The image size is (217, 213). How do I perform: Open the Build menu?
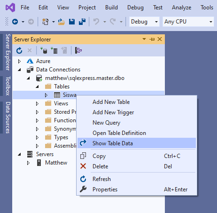point(111,8)
